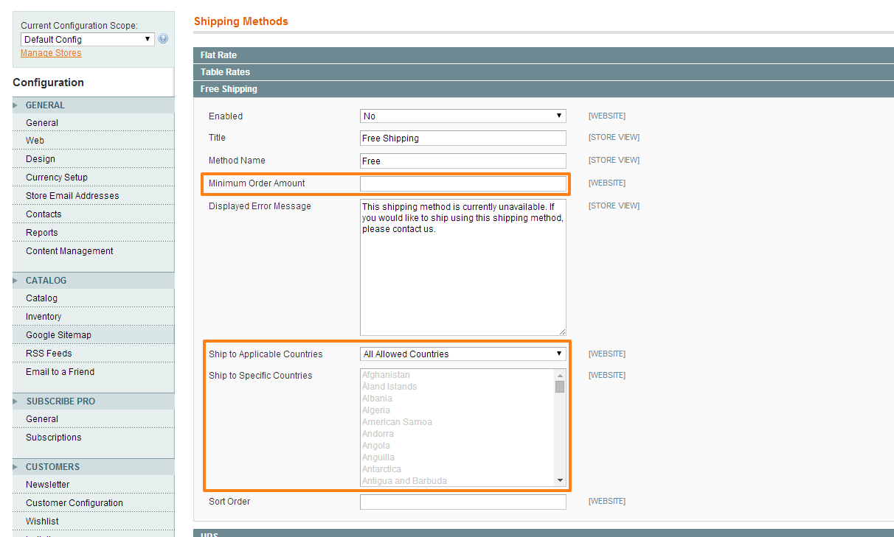Click inside Displayed Error Message textarea

(x=463, y=267)
